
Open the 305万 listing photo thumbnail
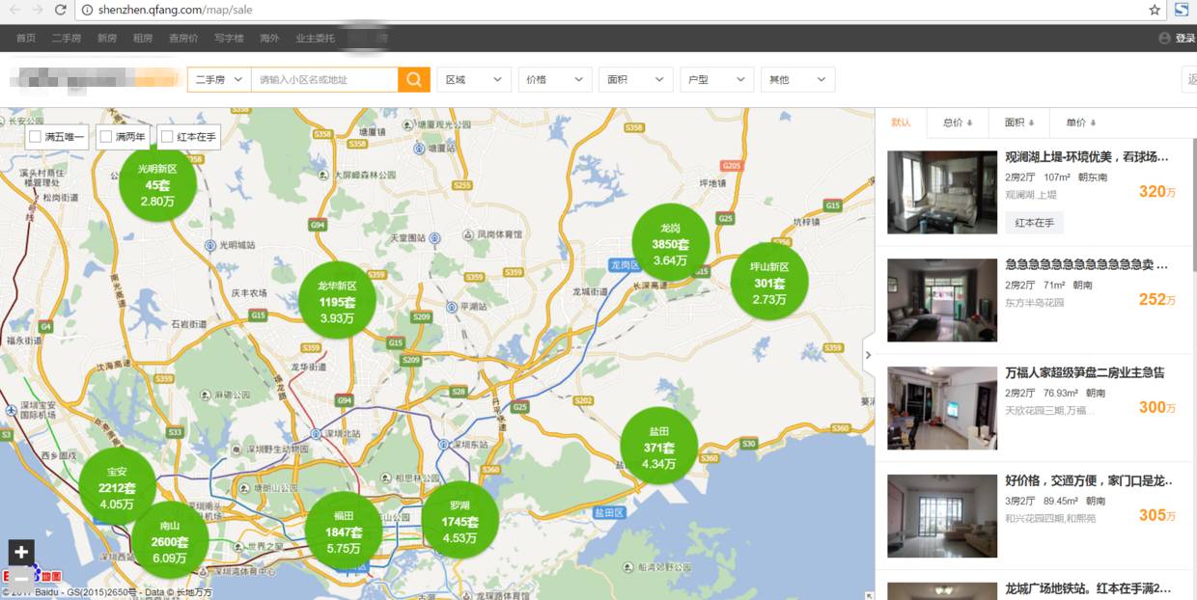[942, 516]
